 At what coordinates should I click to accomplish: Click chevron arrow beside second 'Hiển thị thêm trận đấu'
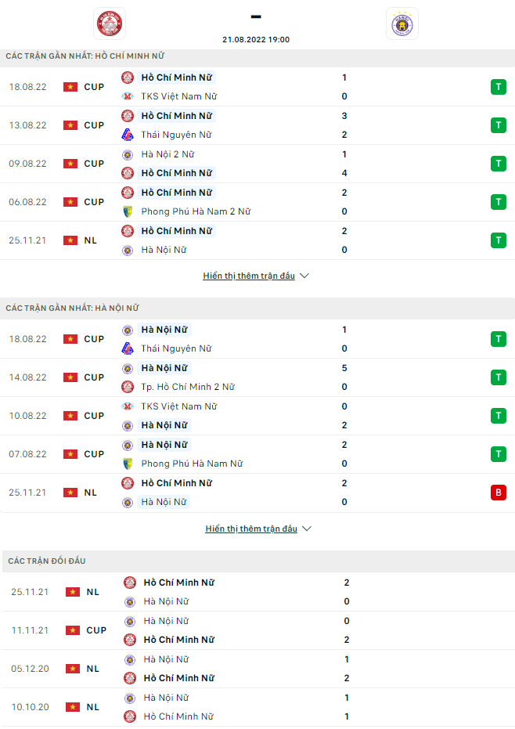[307, 529]
